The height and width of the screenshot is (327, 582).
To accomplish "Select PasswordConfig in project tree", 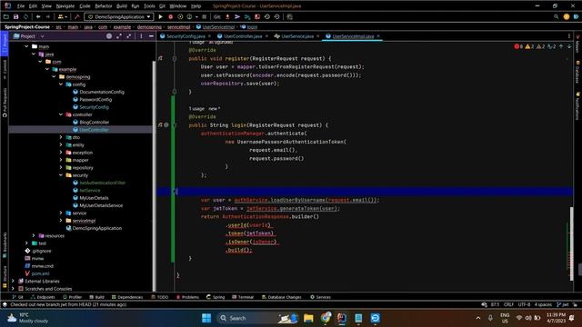I will tap(93, 99).
